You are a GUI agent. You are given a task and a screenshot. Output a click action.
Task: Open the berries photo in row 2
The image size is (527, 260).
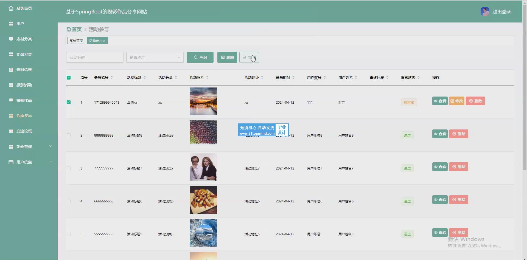pos(203,132)
